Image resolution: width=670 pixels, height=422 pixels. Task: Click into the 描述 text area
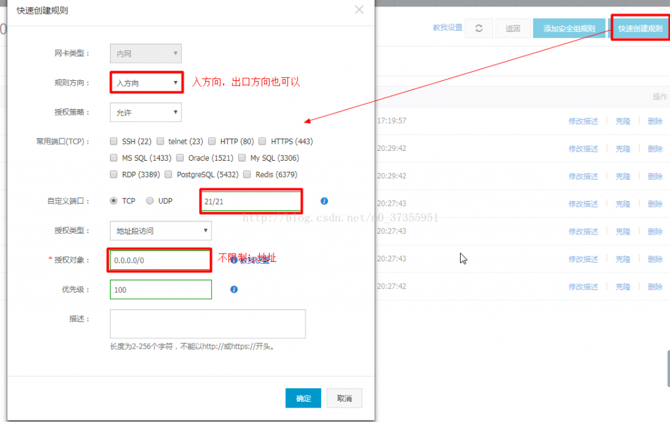click(207, 324)
